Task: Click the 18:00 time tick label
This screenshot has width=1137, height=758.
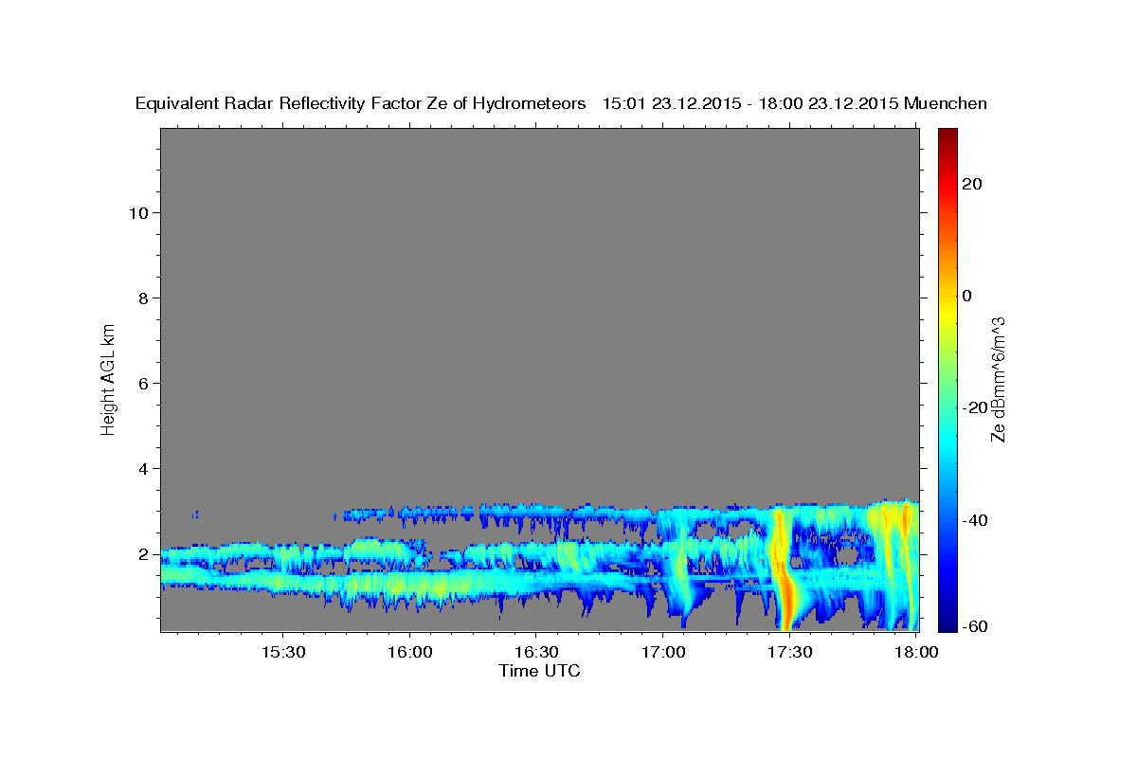Action: pos(916,653)
